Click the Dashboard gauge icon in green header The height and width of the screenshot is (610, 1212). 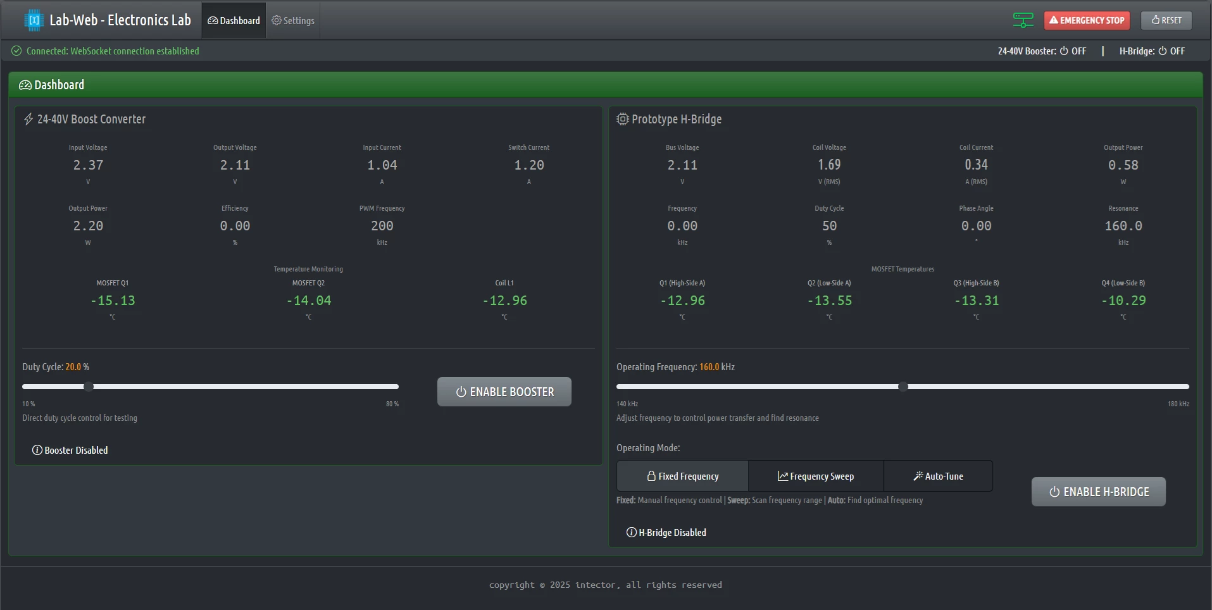click(x=25, y=85)
